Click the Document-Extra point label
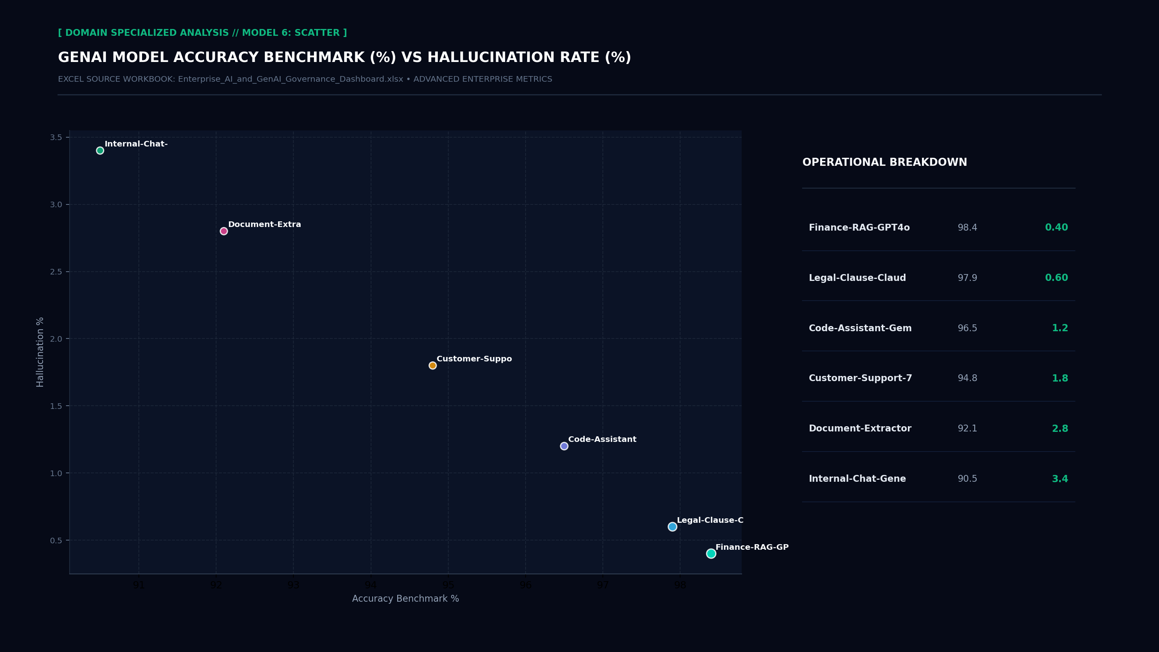This screenshot has height=652, width=1159. [x=264, y=225]
